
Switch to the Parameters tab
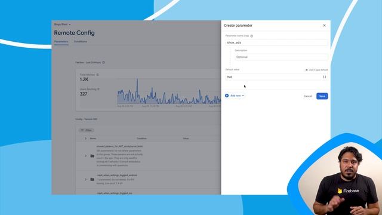[x=61, y=42]
